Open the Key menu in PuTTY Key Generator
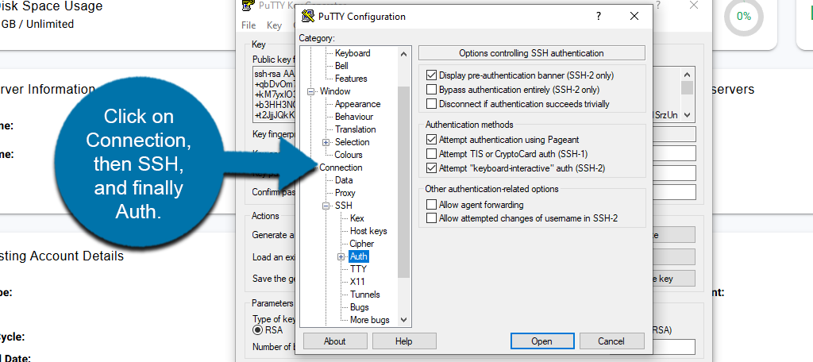Screen dimensions: 813x362 [x=273, y=25]
